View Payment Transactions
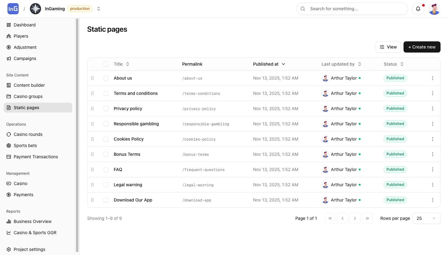 pyautogui.click(x=35, y=157)
